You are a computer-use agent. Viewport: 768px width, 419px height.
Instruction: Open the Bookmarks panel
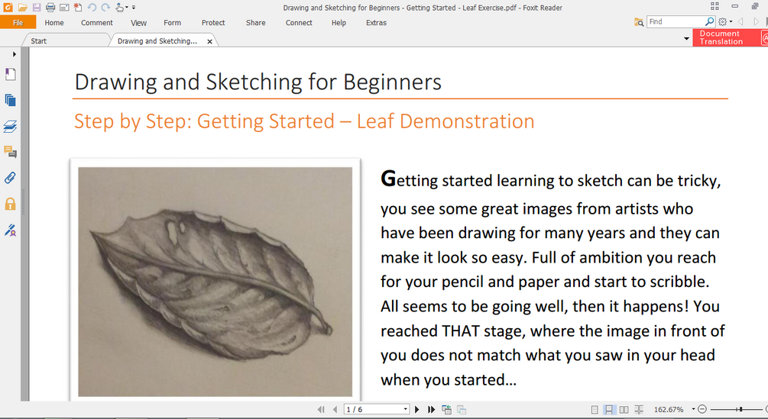[10, 74]
